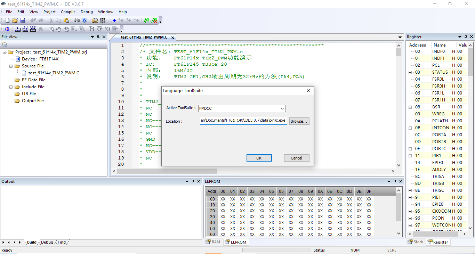
Task: Click the step-out braces icon
Action: coord(107,29)
